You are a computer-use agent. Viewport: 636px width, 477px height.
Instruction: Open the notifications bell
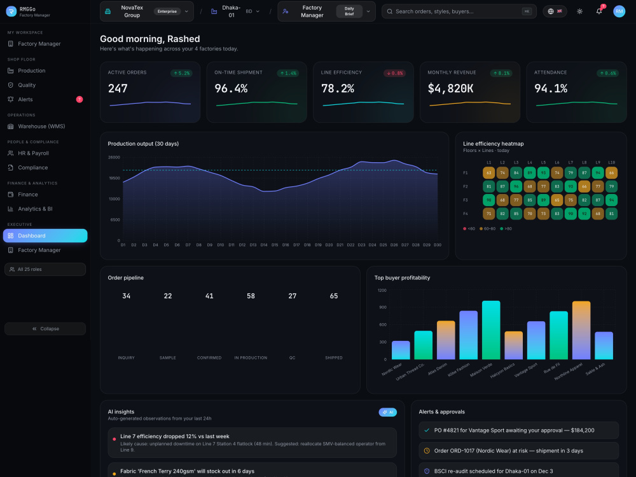599,11
